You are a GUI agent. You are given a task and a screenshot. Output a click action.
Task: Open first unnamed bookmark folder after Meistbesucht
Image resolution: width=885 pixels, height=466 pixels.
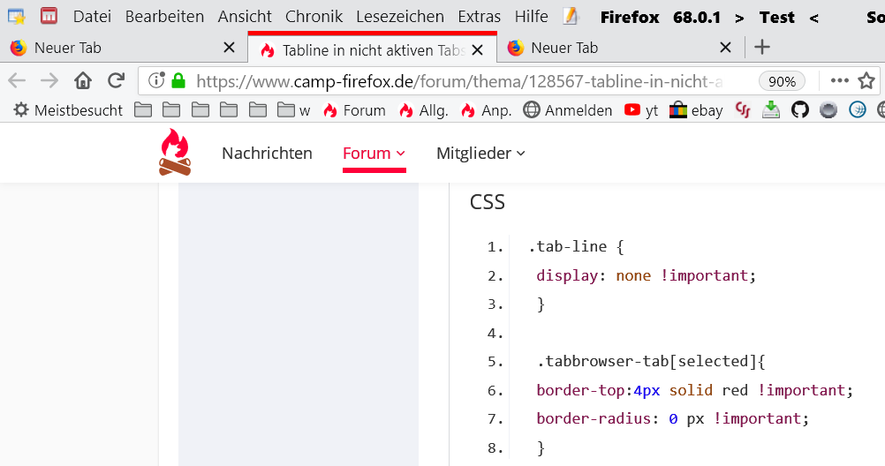[x=143, y=109]
